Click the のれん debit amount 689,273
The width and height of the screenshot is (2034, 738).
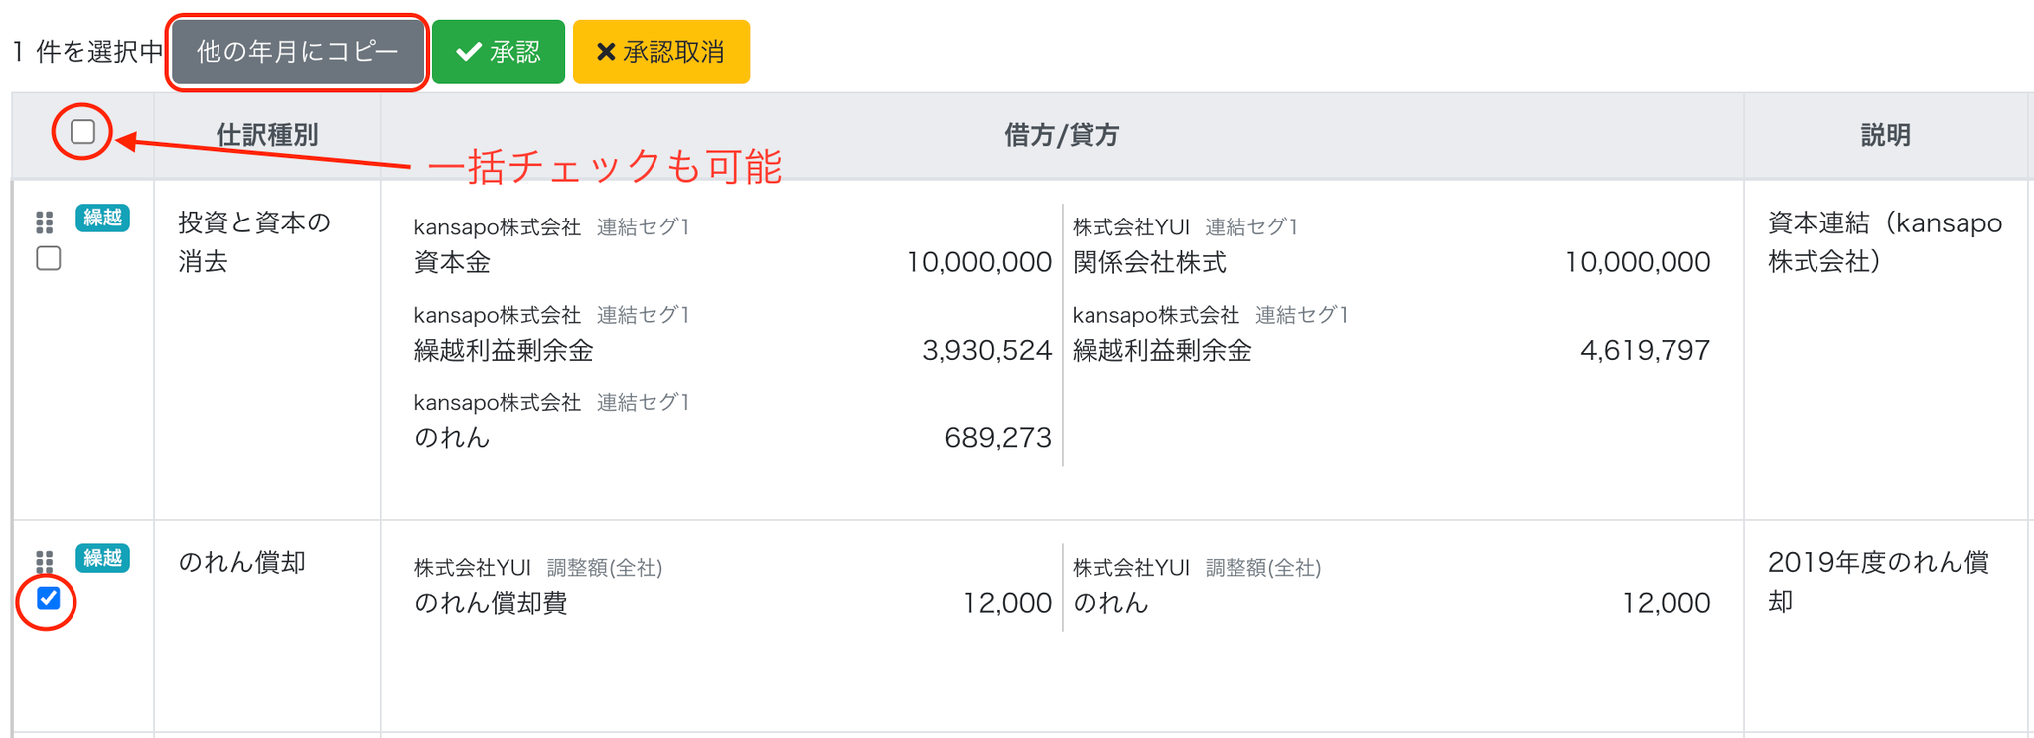[x=997, y=437]
